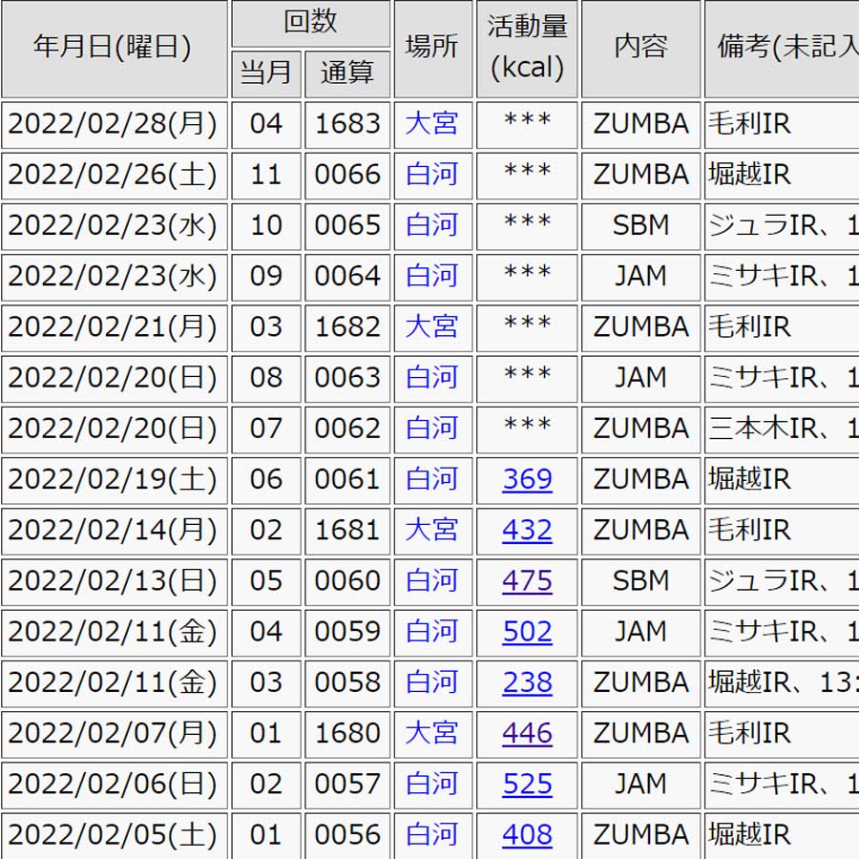The image size is (859, 859).
Task: Open the 238 kcal activity link
Action: coord(527,682)
